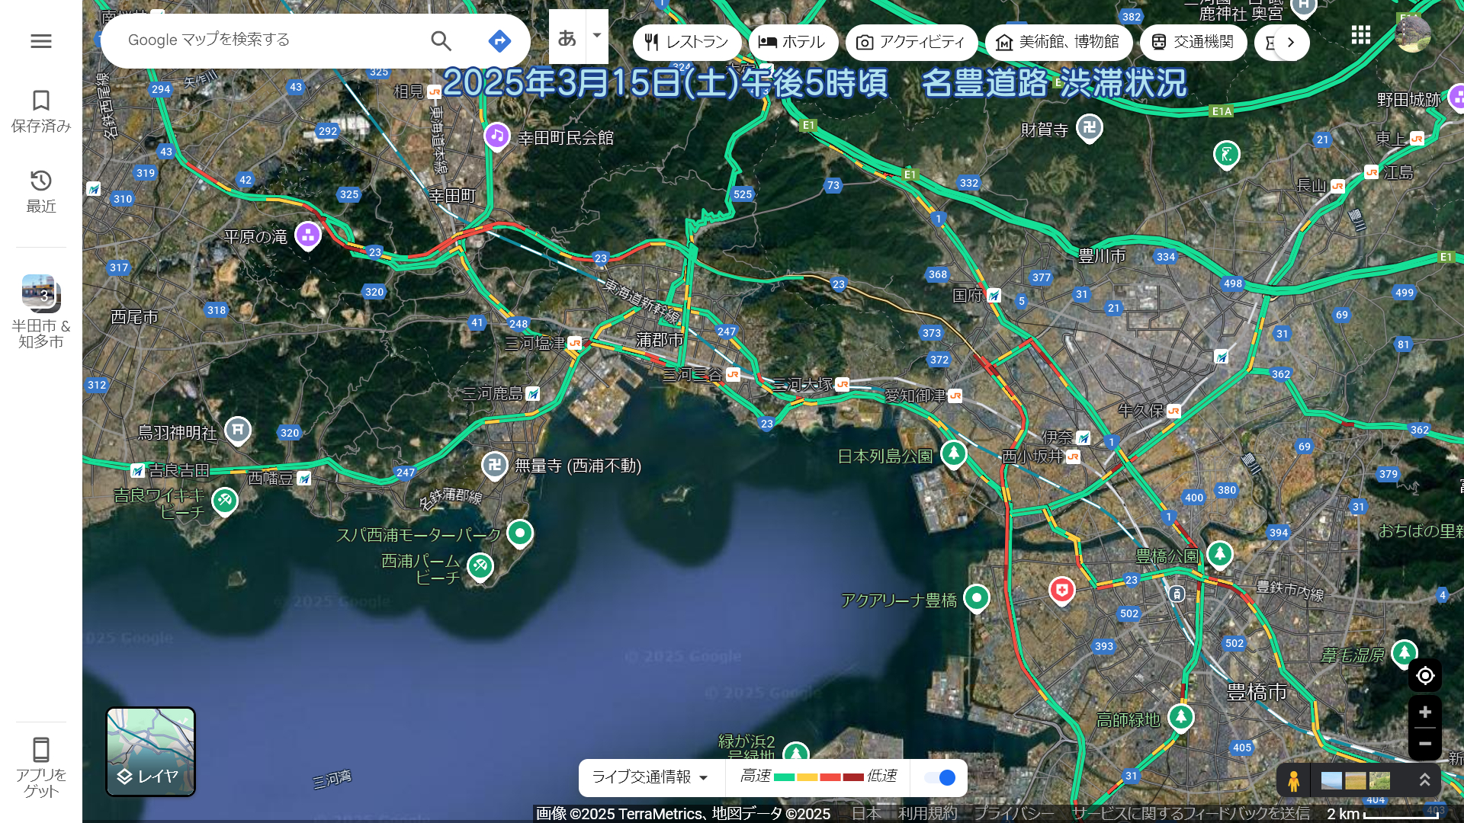The image size is (1464, 823).
Task: Click the 豊川市 city label
Action: 1102,256
